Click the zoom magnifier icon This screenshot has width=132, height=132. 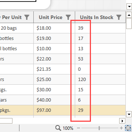(x=58, y=128)
